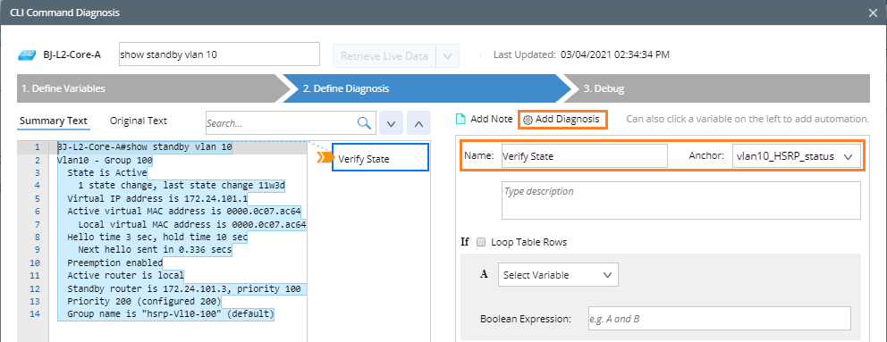Click the search magnifier icon
Image resolution: width=887 pixels, height=342 pixels.
365,122
